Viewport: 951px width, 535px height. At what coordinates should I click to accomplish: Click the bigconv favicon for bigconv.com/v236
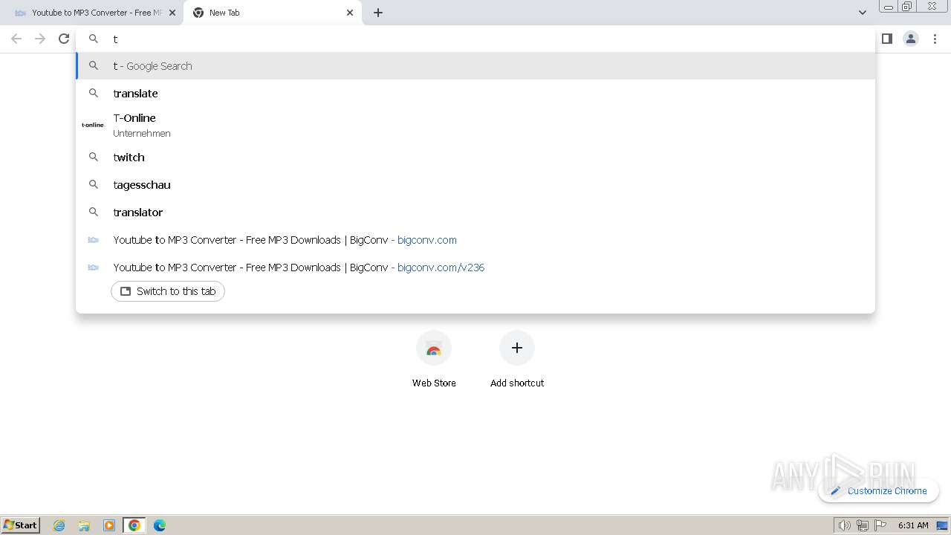point(94,267)
